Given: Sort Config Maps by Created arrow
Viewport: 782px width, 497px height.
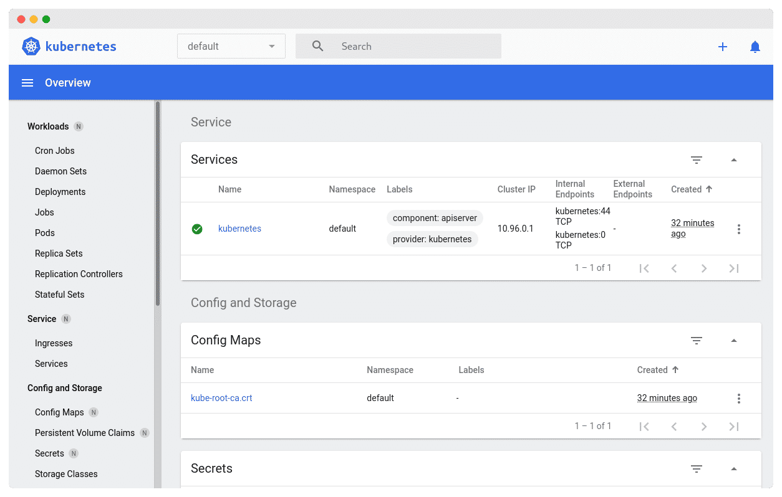Looking at the screenshot, I should (x=675, y=370).
